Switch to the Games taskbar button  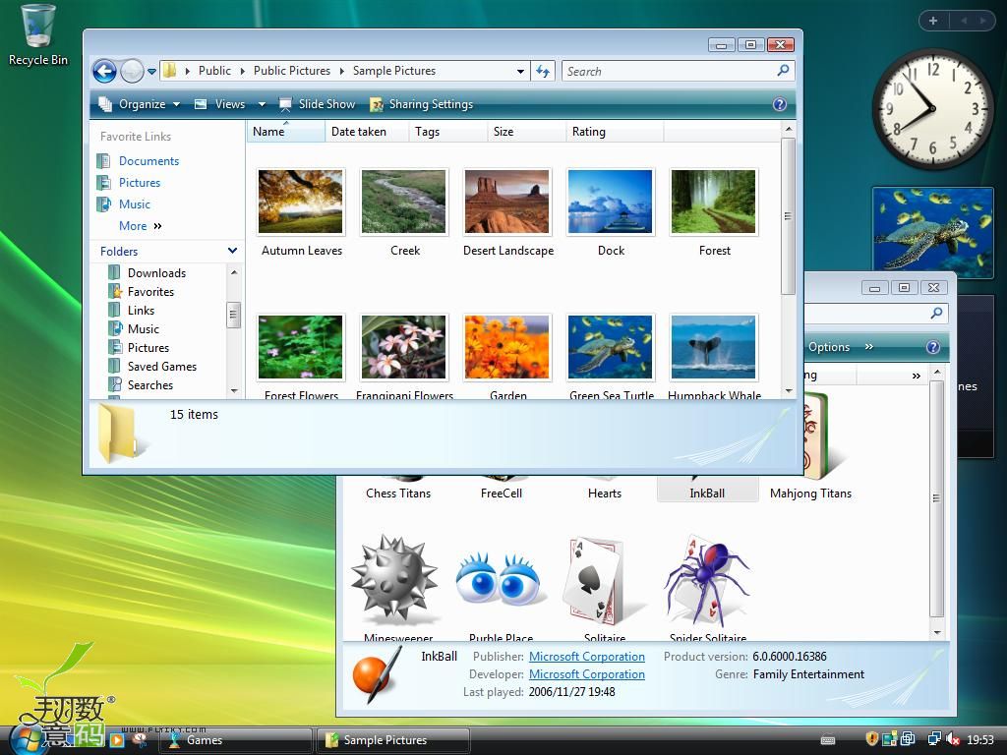point(236,740)
